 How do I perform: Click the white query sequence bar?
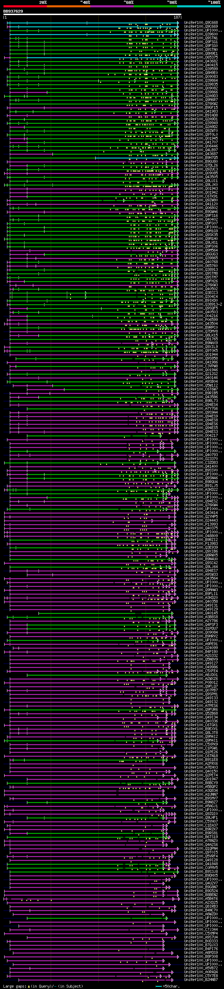coord(92,15)
